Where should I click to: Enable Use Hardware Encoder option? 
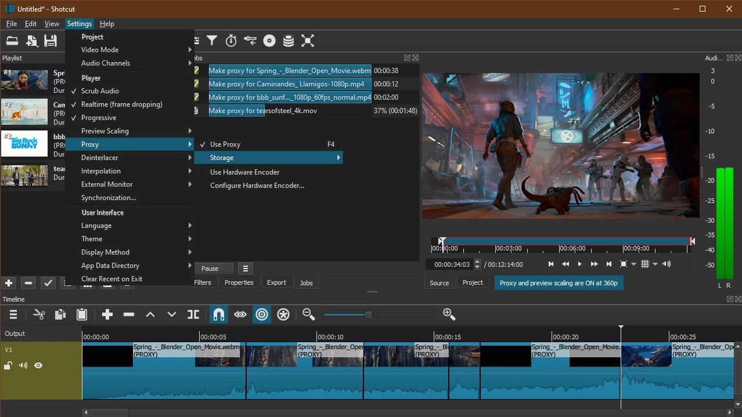[x=268, y=172]
